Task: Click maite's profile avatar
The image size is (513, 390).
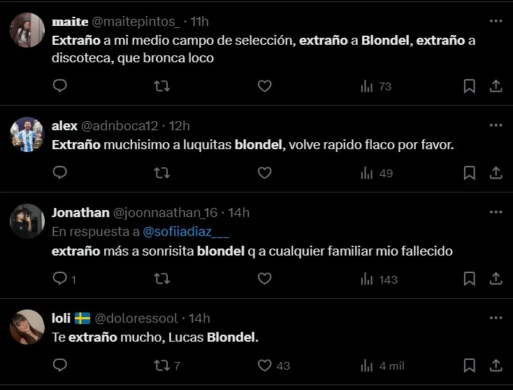Action: pyautogui.click(x=27, y=31)
